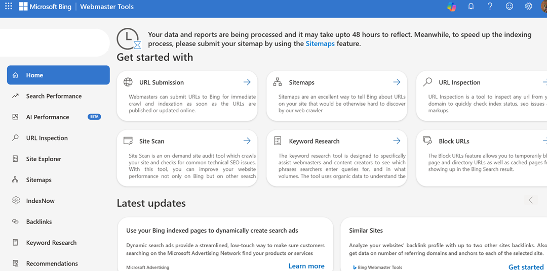The height and width of the screenshot is (271, 547).
Task: Open the Help question mark icon
Action: click(x=490, y=6)
